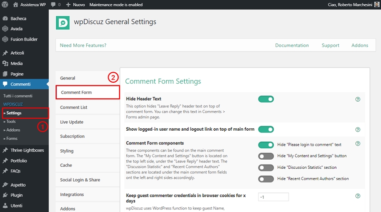The height and width of the screenshot is (212, 381).
Task: Open the Live Update tab
Action: [x=88, y=122]
